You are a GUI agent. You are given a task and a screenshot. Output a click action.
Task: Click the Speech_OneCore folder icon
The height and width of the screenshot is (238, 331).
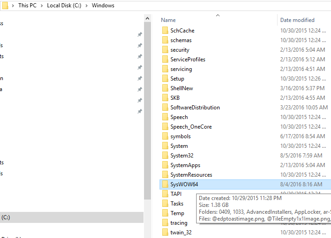point(165,127)
